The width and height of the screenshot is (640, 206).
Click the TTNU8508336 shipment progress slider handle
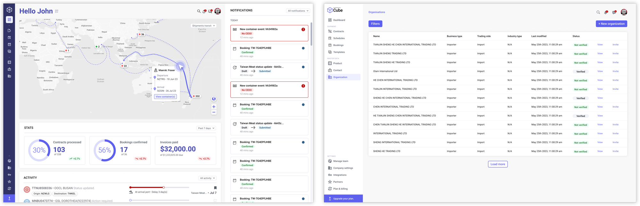click(164, 187)
